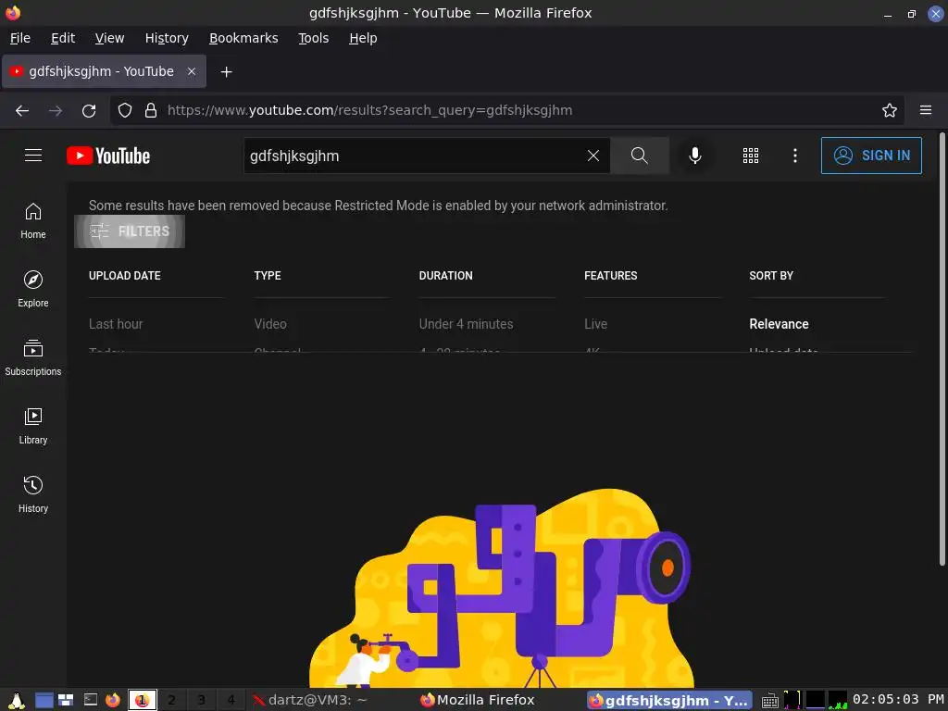
Task: Open the YouTube guide hamburger menu
Action: pyautogui.click(x=33, y=156)
